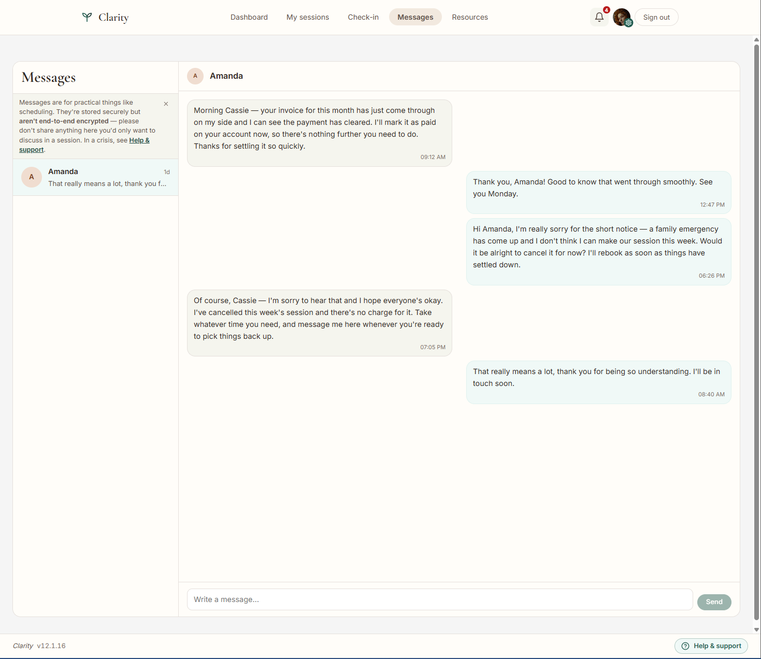Open My sessions tab
Image resolution: width=761 pixels, height=659 pixels.
click(x=308, y=17)
